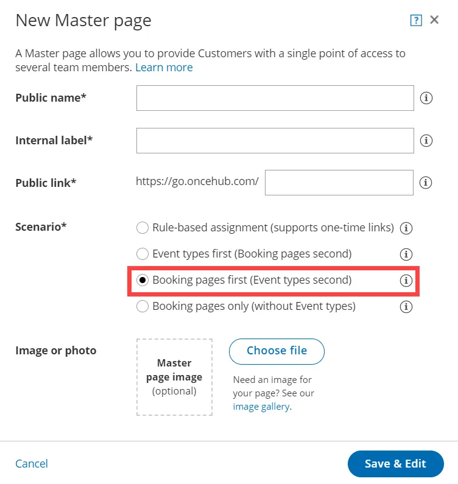Click the Save & Edit button
This screenshot has height=484, width=458.
(x=396, y=464)
